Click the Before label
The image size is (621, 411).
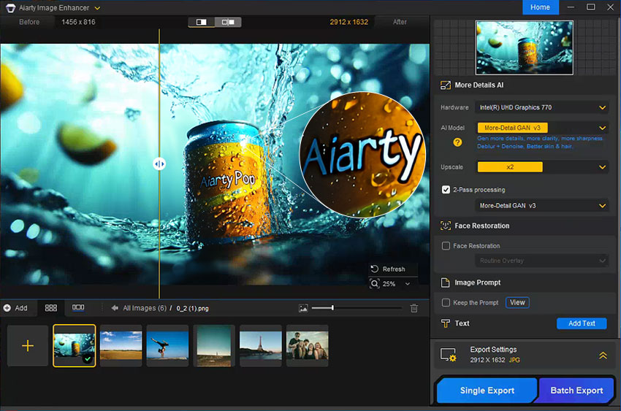coord(29,22)
